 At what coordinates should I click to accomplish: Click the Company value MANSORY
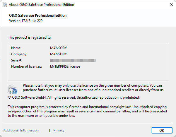click(58, 54)
